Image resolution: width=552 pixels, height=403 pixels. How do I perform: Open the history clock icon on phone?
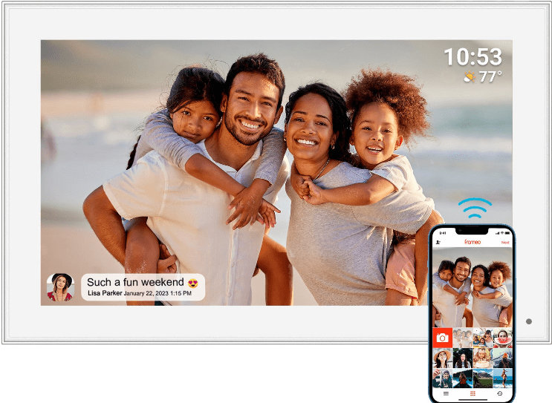[x=500, y=393]
